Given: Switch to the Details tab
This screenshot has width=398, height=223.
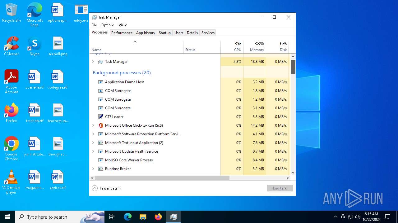Looking at the screenshot, I should click(192, 33).
